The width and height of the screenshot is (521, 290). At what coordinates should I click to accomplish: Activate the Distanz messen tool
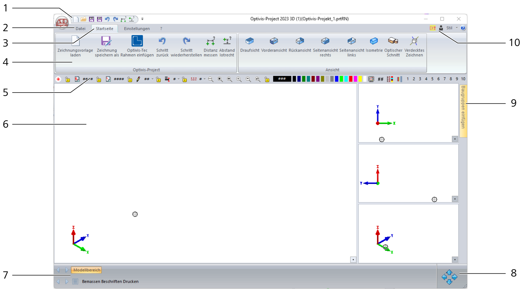[210, 46]
